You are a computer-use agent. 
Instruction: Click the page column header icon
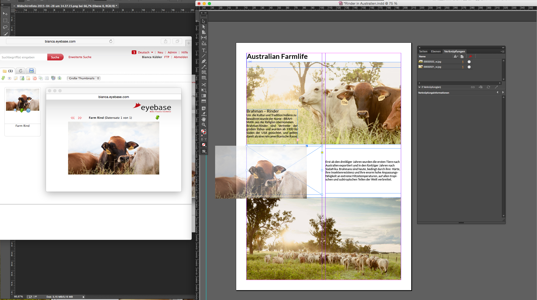pos(462,56)
